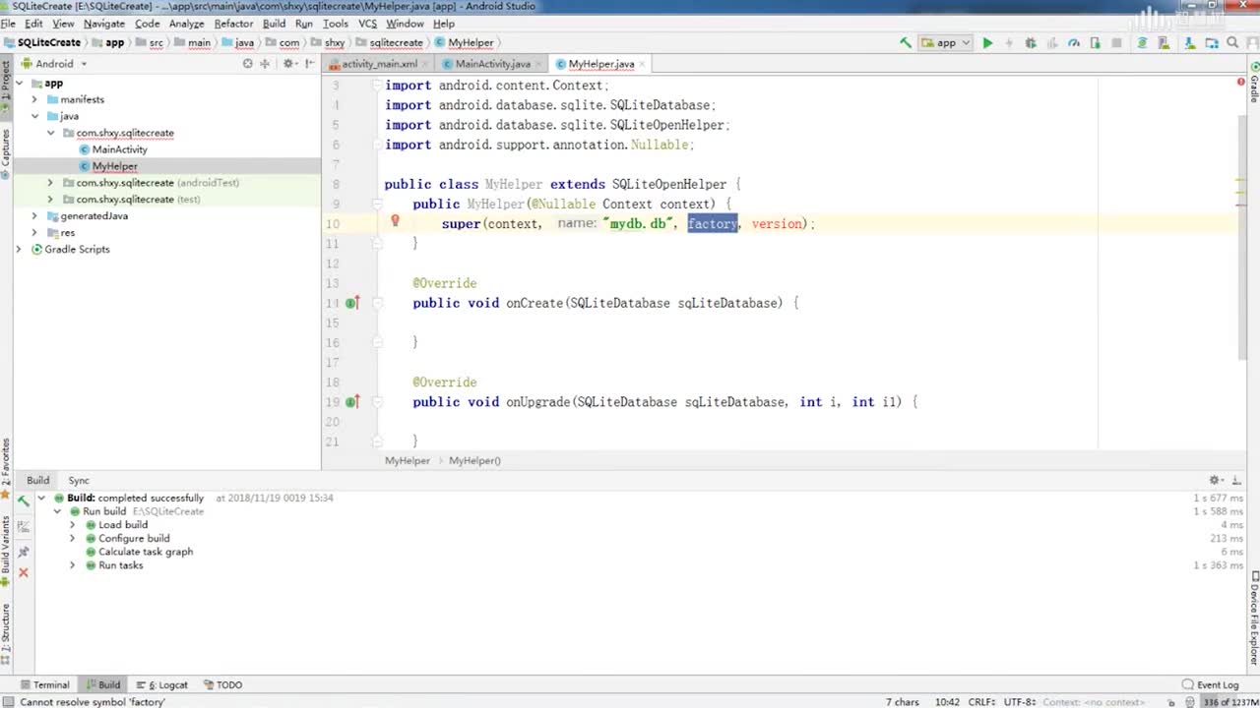1260x708 pixels.
Task: Collapse the java folder
Action: [x=34, y=116]
